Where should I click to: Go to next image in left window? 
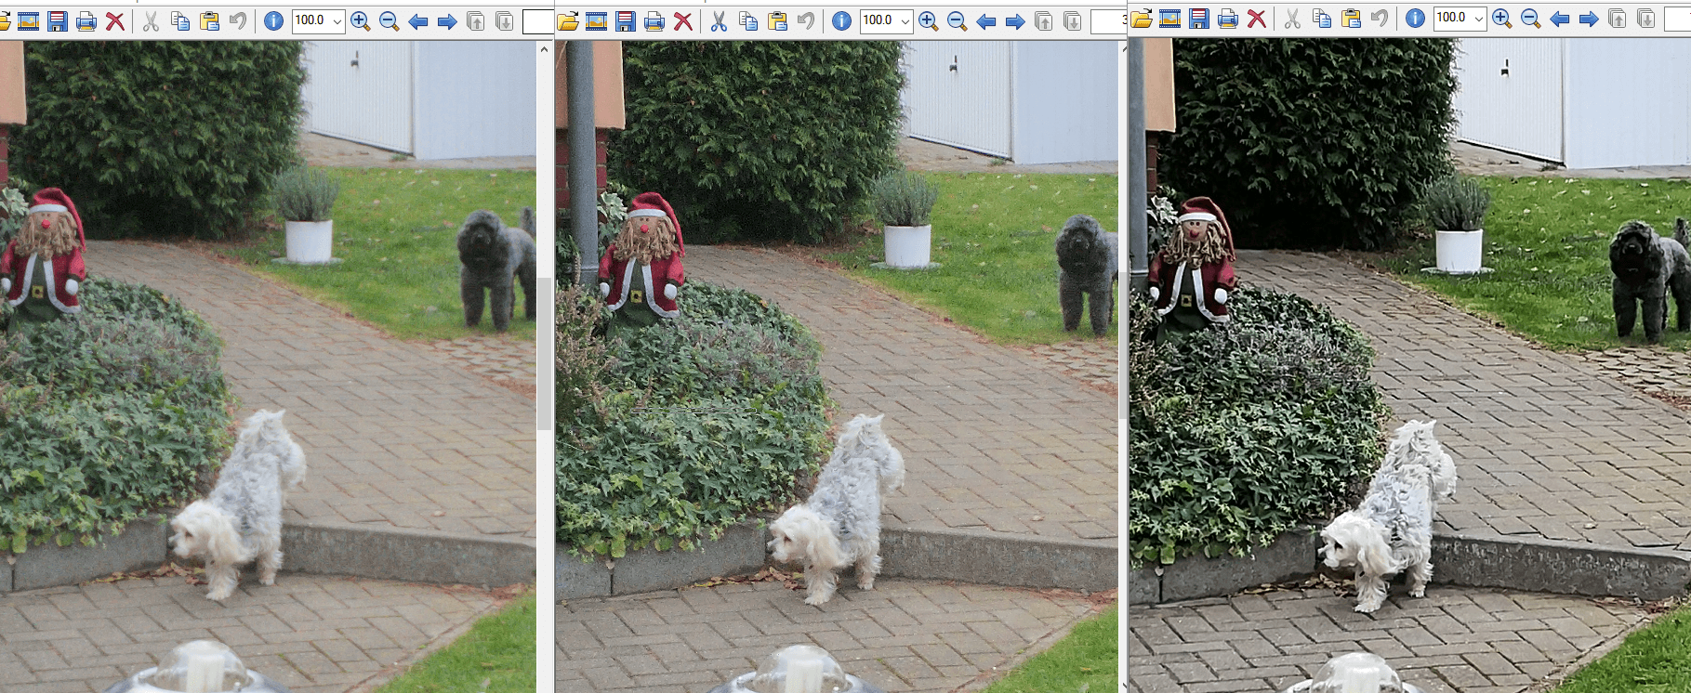pos(447,20)
